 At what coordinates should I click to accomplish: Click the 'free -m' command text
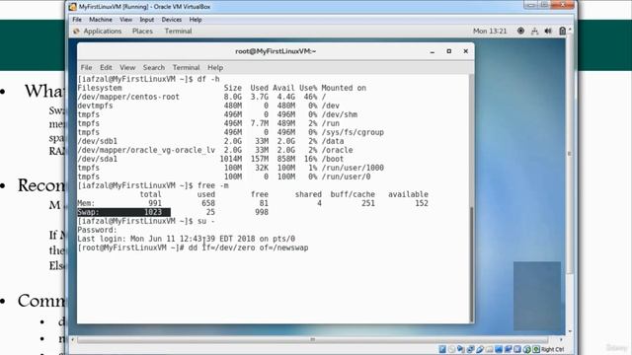click(x=213, y=185)
